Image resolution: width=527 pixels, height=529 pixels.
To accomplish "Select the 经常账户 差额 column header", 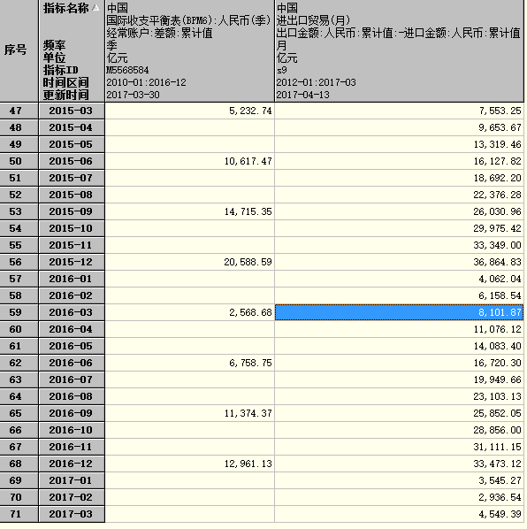I will pyautogui.click(x=190, y=50).
